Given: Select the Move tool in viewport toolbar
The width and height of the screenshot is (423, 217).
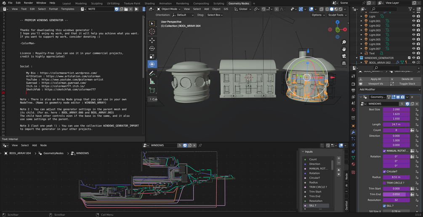Looking at the screenshot, I should (152, 40).
